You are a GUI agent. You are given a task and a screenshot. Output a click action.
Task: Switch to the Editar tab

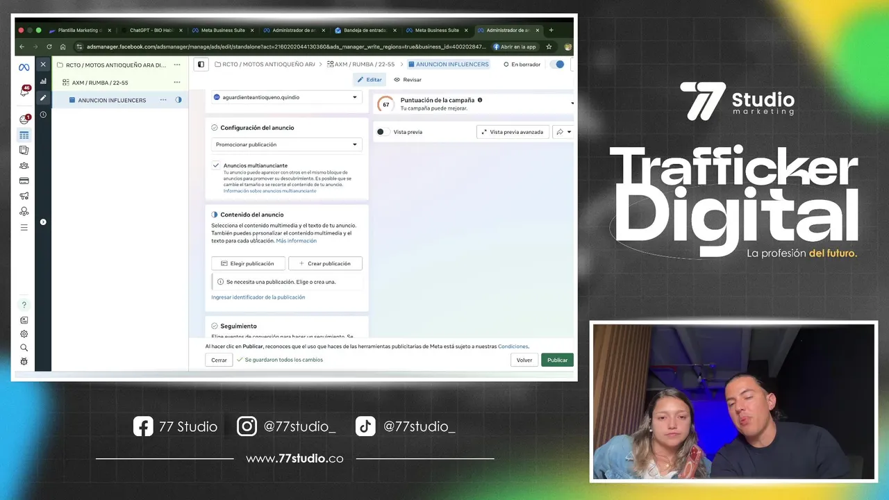click(369, 80)
